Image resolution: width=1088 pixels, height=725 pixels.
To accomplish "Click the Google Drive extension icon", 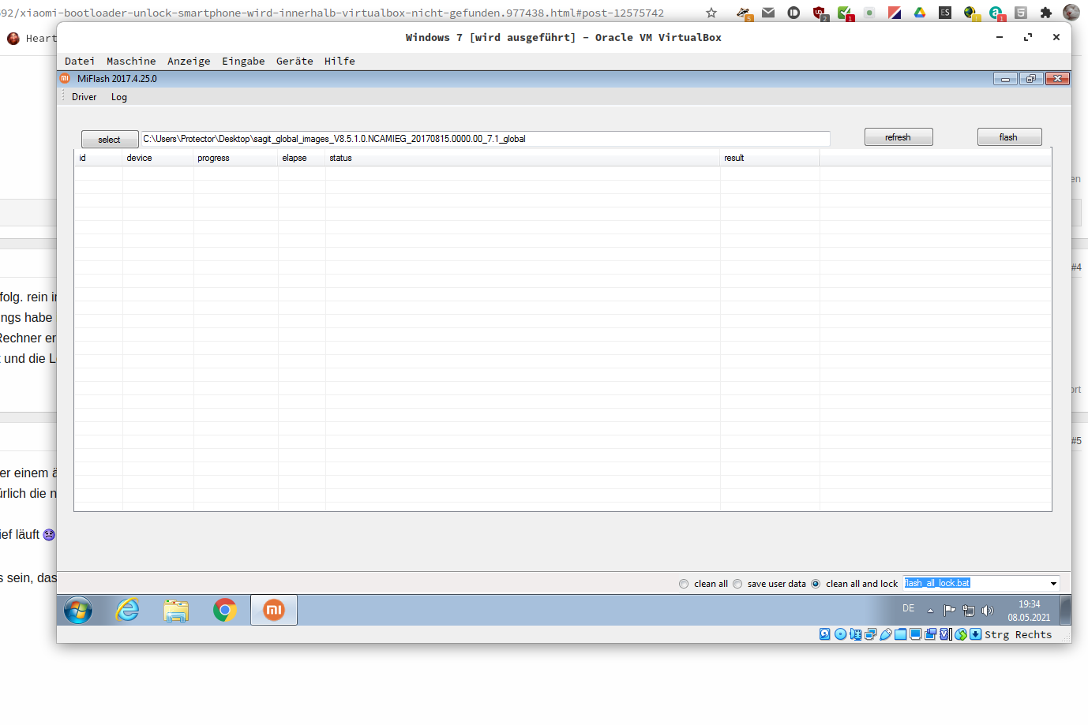I will pyautogui.click(x=920, y=13).
